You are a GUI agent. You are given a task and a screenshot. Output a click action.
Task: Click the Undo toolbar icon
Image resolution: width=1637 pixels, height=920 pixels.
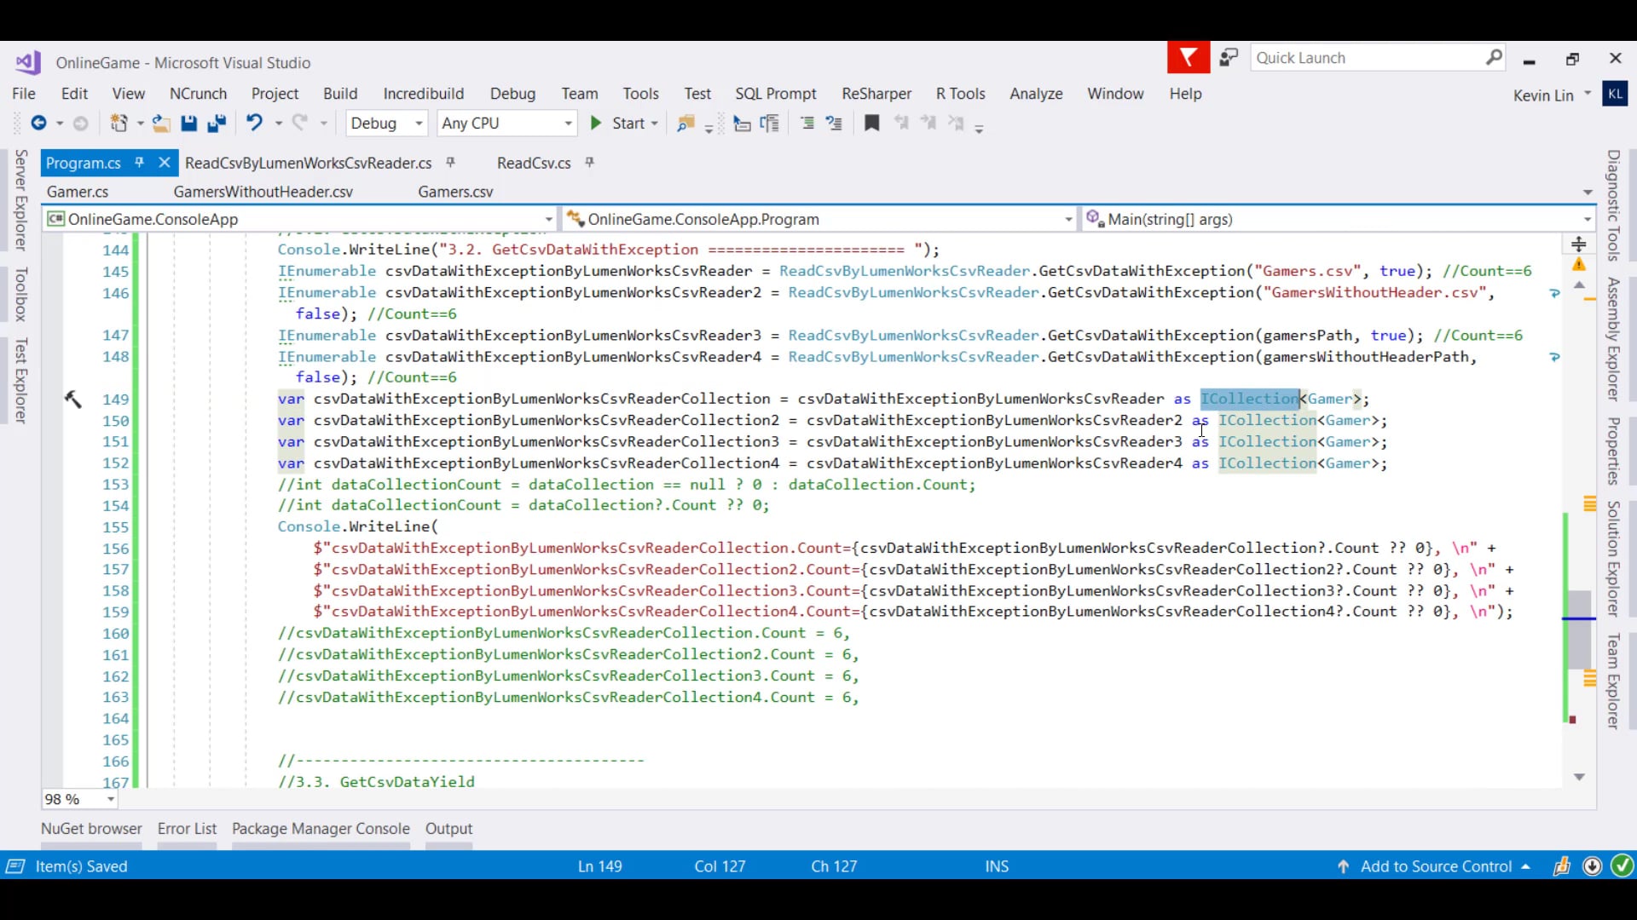coord(254,124)
